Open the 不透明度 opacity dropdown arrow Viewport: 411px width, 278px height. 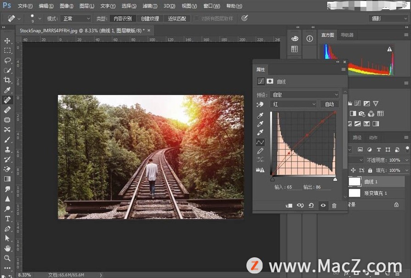[x=407, y=160]
